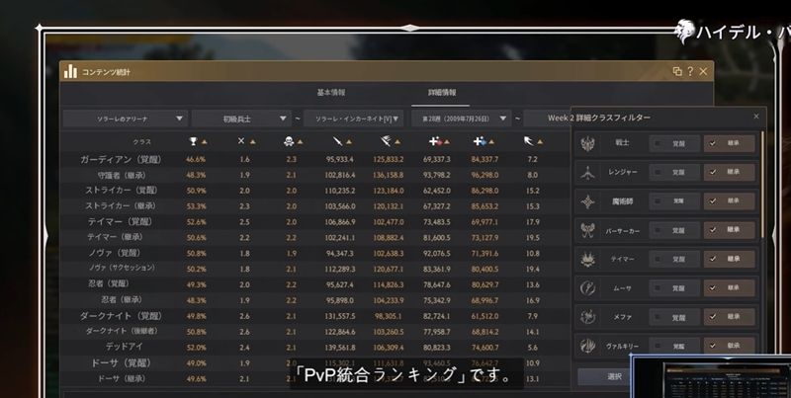Image resolution: width=791 pixels, height=398 pixels.
Task: Click the pop-out window icon in title bar
Action: point(677,71)
